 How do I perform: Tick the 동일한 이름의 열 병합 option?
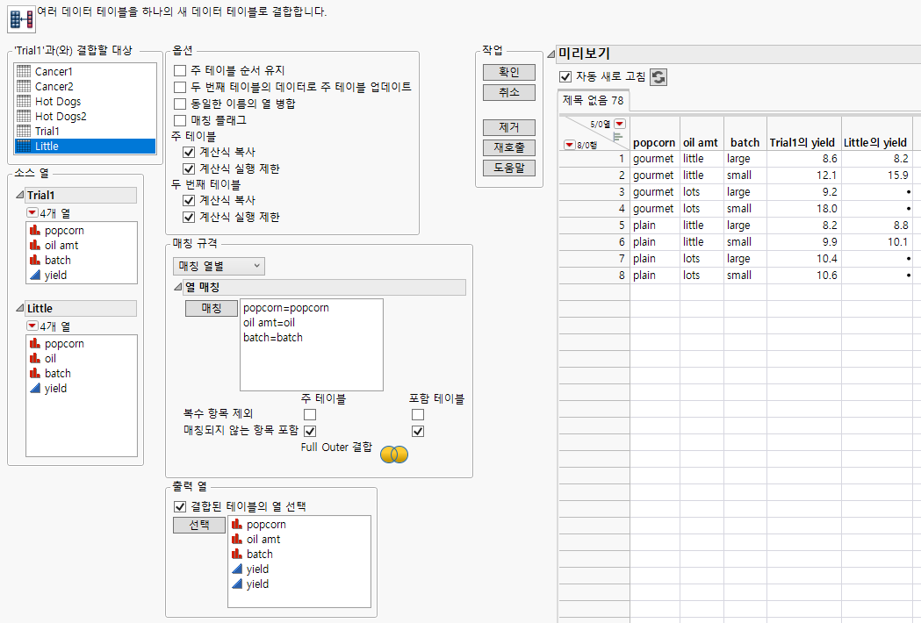(x=180, y=104)
